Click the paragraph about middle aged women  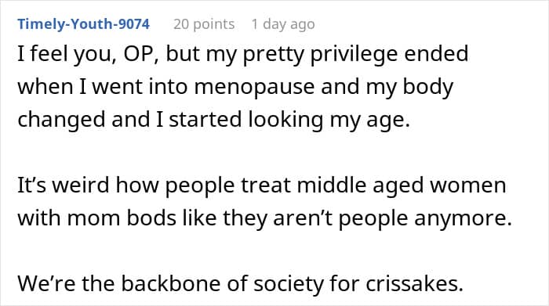[265, 202]
